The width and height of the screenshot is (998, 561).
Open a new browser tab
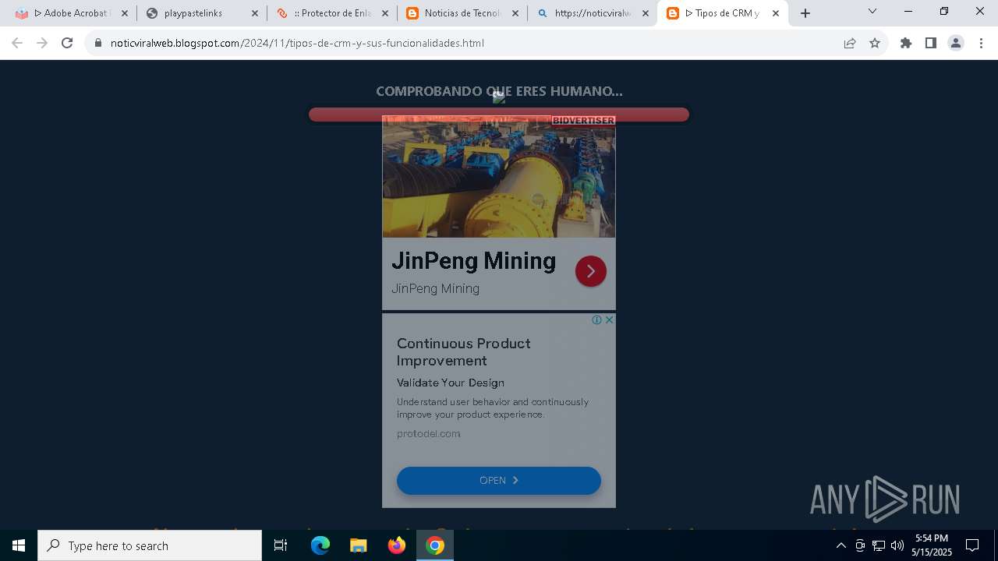pyautogui.click(x=805, y=13)
